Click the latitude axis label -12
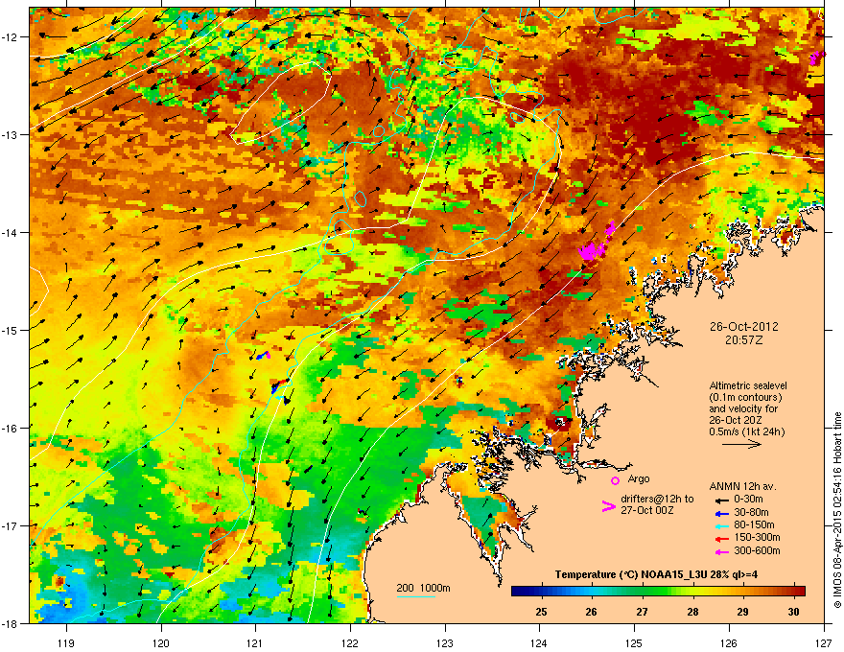The image size is (844, 652). pos(11,37)
